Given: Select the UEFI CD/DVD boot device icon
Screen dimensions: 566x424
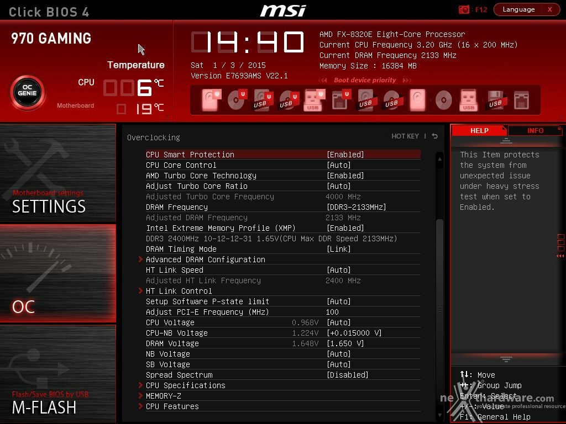Looking at the screenshot, I should (237, 99).
